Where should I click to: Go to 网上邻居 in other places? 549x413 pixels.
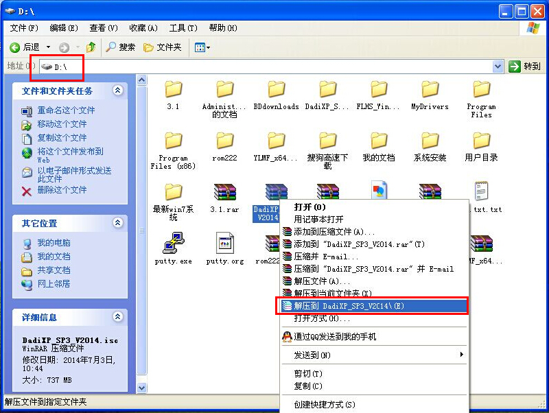click(54, 283)
